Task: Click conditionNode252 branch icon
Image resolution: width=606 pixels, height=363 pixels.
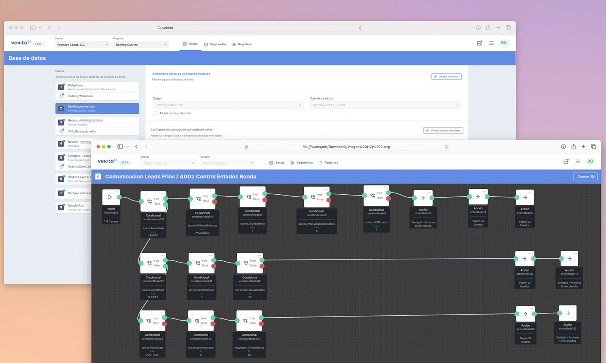Action: pyautogui.click(x=149, y=263)
